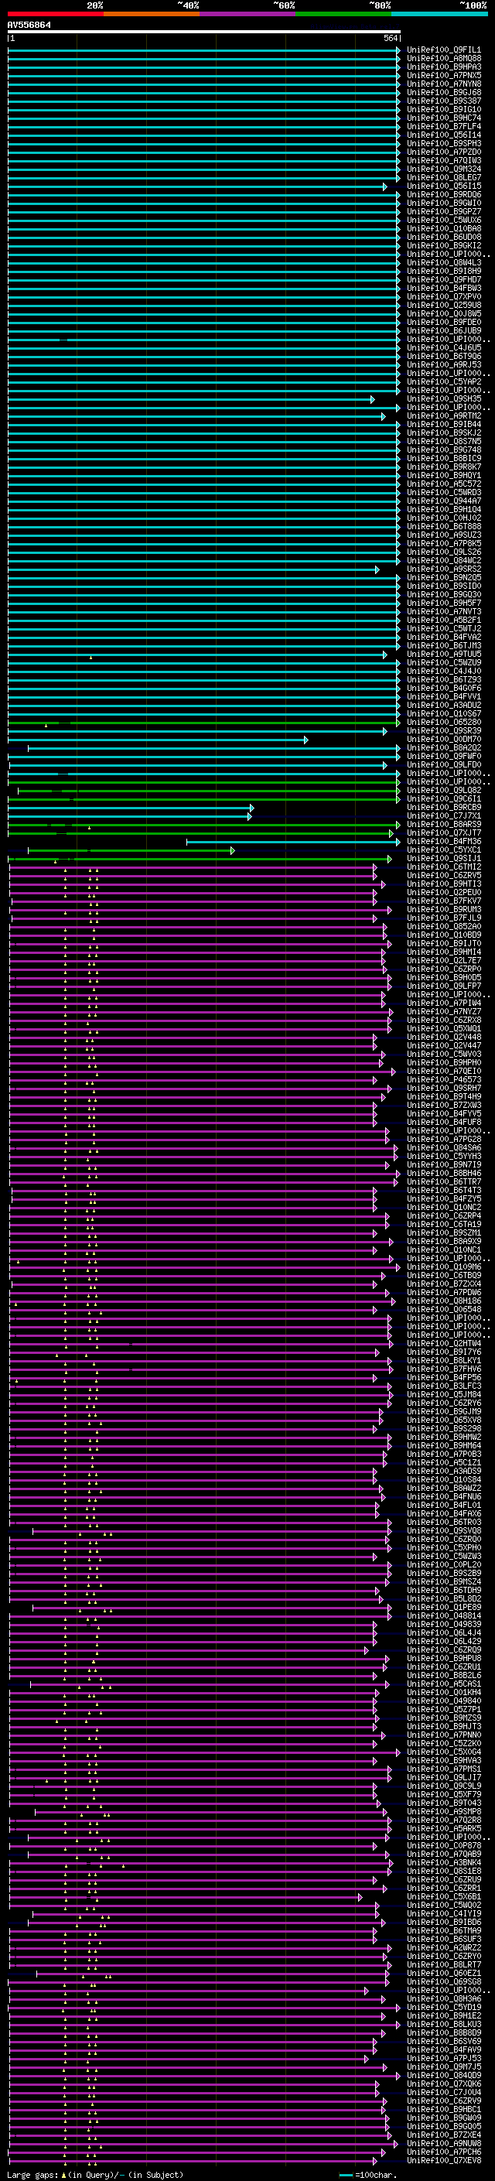495x2181 pixels.
Task: Select the UniRef100_Q7XEV8 label
Action: click(444, 2161)
